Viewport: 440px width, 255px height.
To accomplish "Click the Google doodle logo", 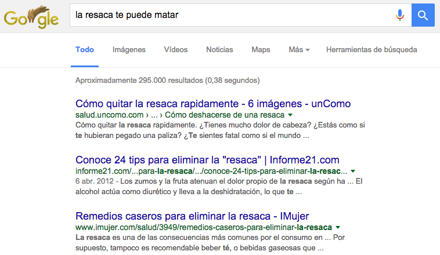I will point(31,17).
